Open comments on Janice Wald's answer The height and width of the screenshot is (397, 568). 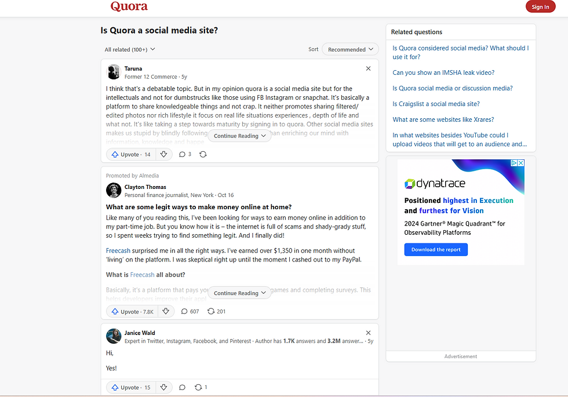pos(182,387)
